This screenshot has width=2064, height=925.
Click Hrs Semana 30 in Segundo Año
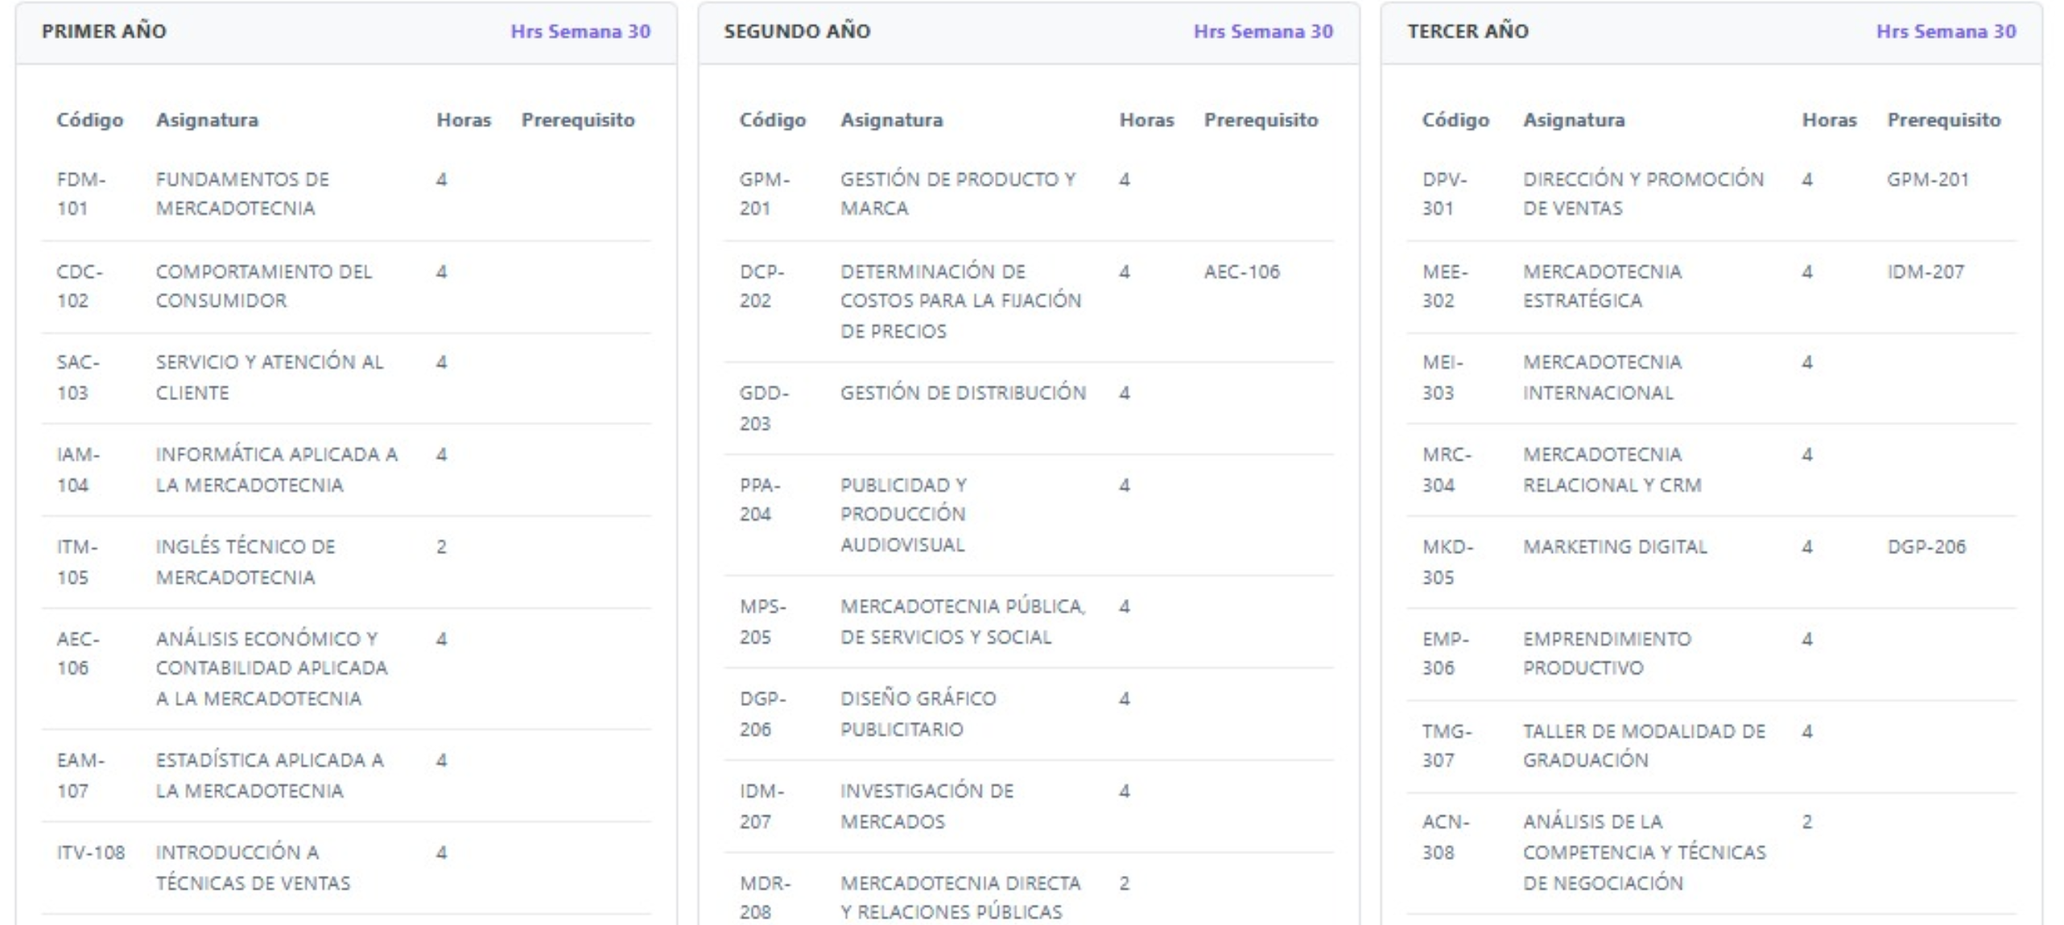[1263, 31]
